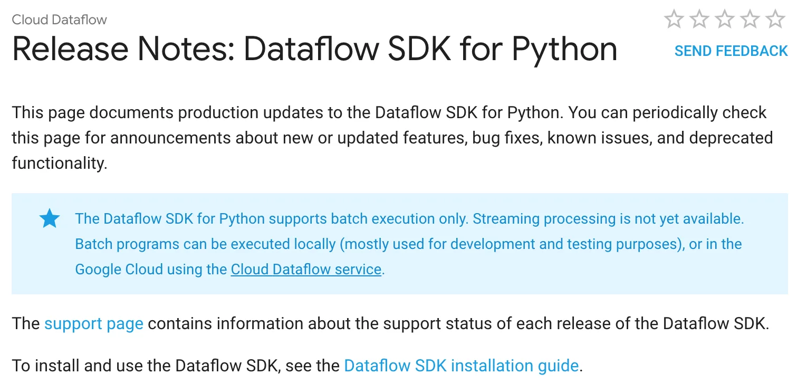Click the blue star note icon

tap(50, 218)
